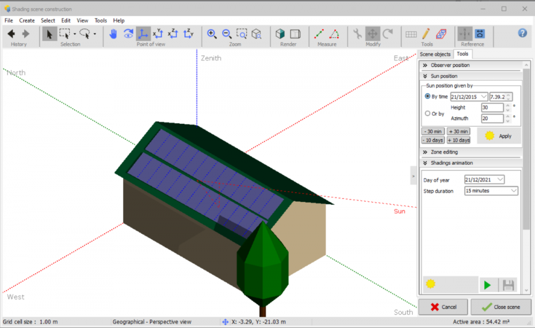Switch to the Scene objects tab
This screenshot has width=535, height=328.
click(x=435, y=54)
